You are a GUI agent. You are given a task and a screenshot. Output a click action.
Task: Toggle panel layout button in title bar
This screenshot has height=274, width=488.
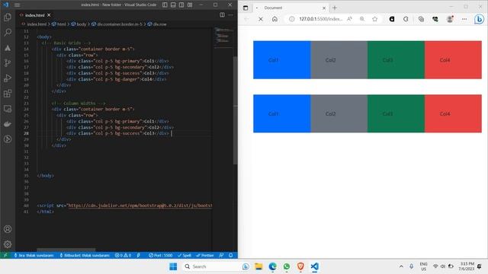(x=173, y=5)
